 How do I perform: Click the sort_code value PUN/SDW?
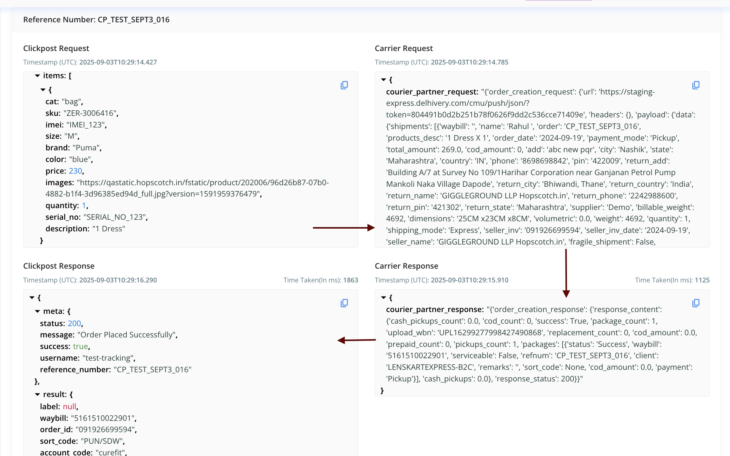point(102,441)
